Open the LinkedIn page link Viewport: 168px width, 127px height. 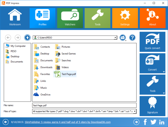162,122
